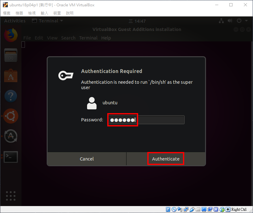Focus the Password input field
The height and width of the screenshot is (213, 253).
coord(146,120)
